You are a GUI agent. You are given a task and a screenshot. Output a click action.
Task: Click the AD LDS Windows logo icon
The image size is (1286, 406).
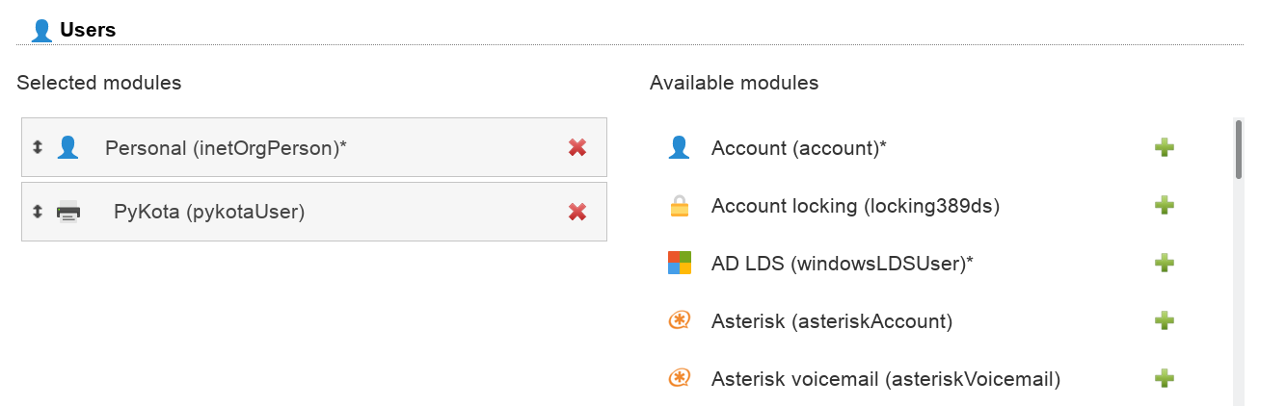[680, 263]
